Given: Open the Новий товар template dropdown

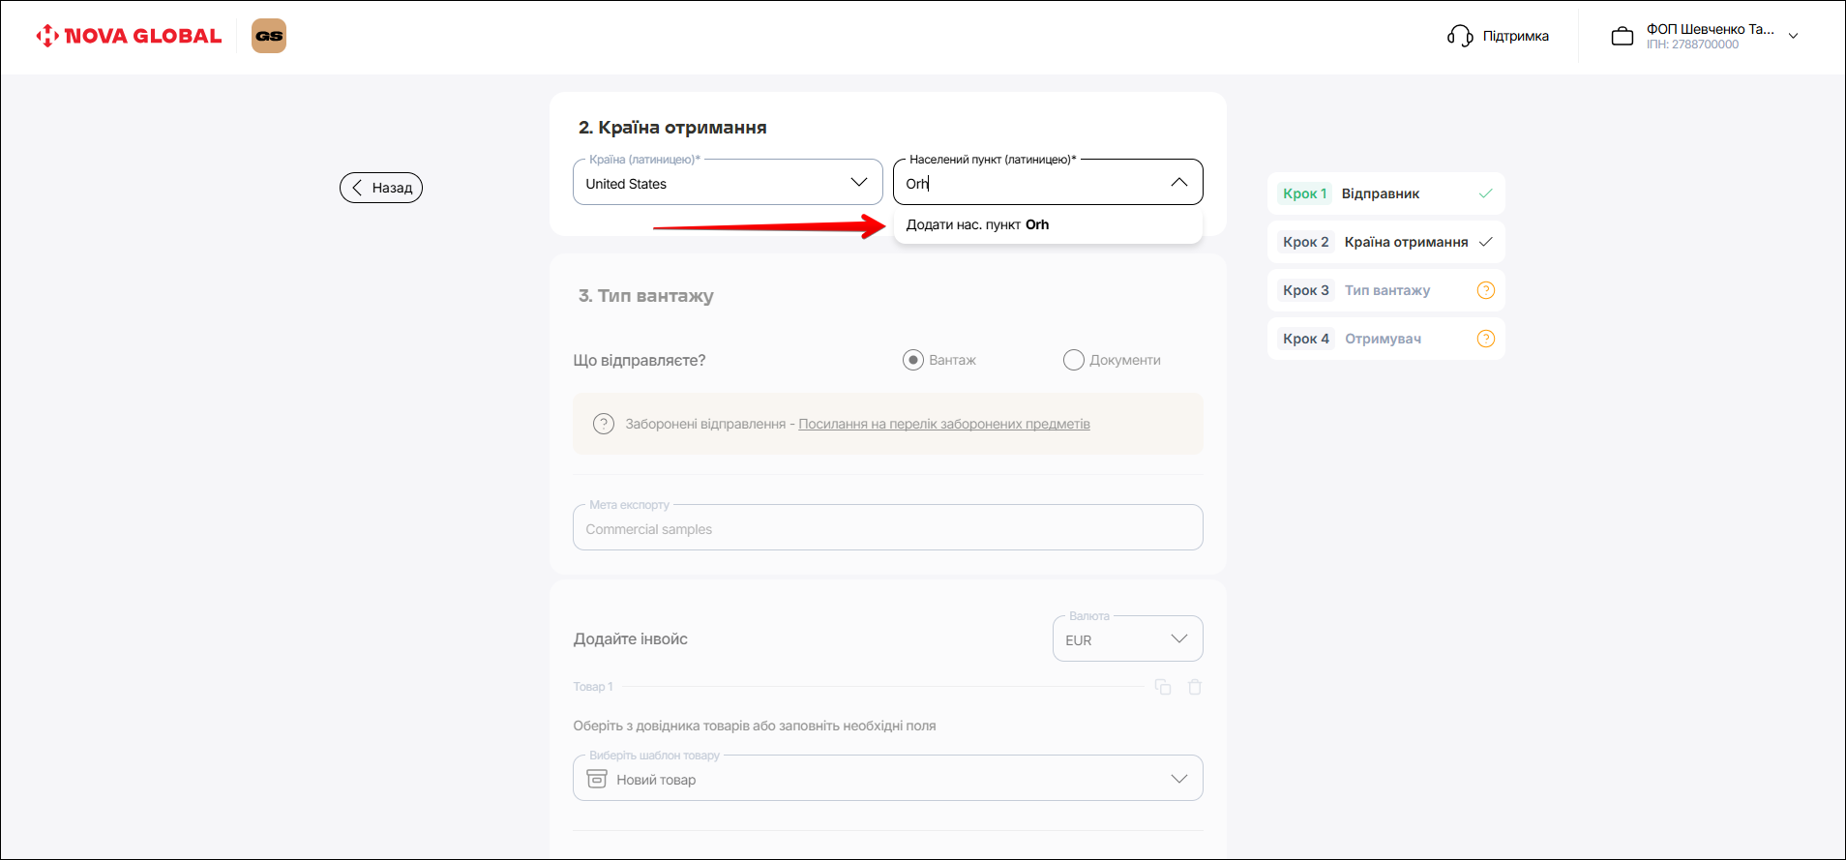Looking at the screenshot, I should 887,779.
